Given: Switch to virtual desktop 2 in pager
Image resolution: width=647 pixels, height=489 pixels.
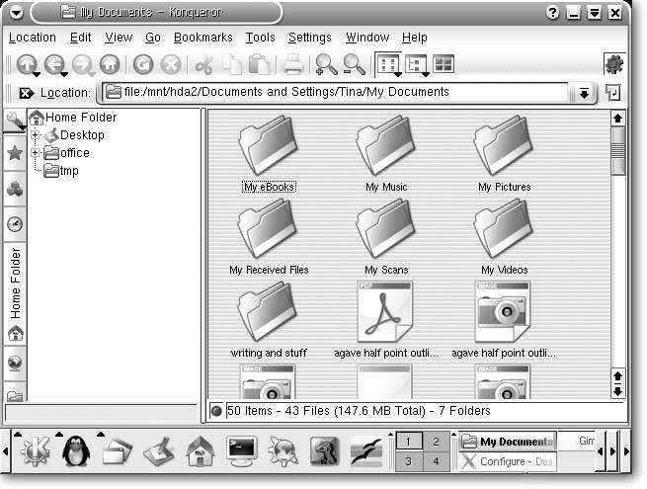Looking at the screenshot, I should click(x=436, y=441).
